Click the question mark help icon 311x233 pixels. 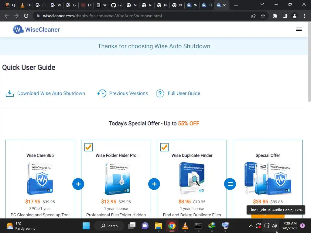160,93
